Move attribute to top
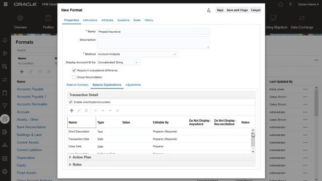Image resolution: width=322 pixels, height=181 pixels. coord(96,111)
